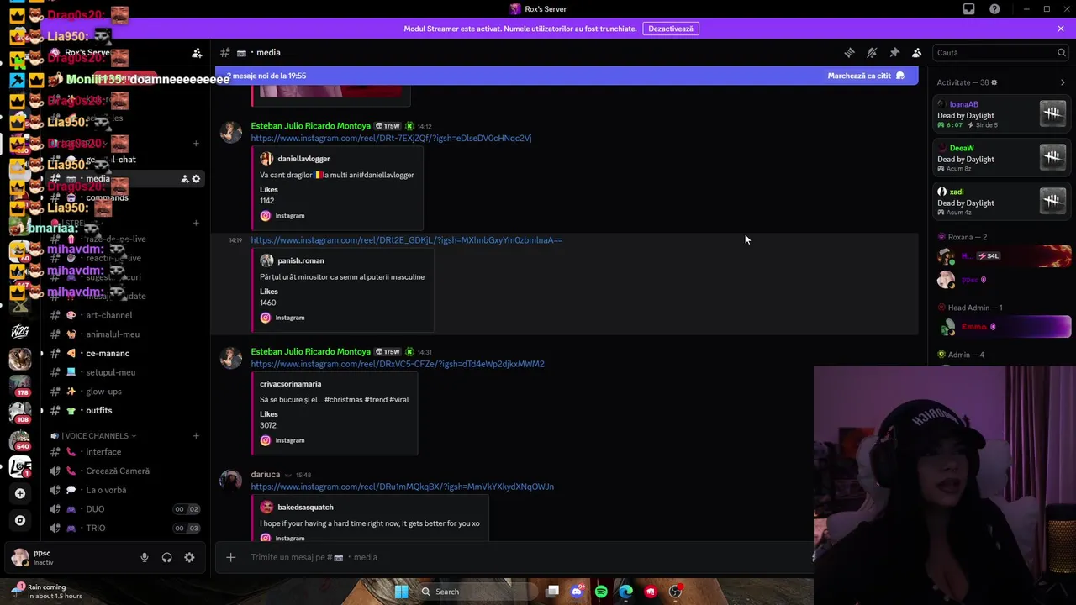Viewport: 1076px width, 605px height.
Task: Open Activitate settings gear icon
Action: (994, 82)
